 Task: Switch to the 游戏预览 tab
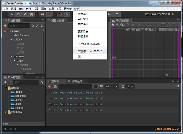coord(77,81)
